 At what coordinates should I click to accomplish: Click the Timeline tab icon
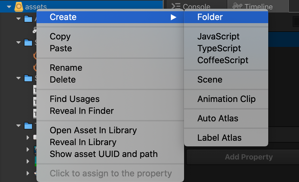(x=237, y=6)
